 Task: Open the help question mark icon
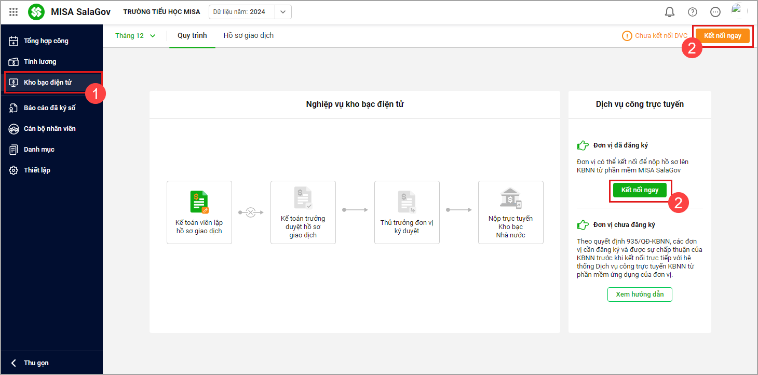click(x=693, y=12)
